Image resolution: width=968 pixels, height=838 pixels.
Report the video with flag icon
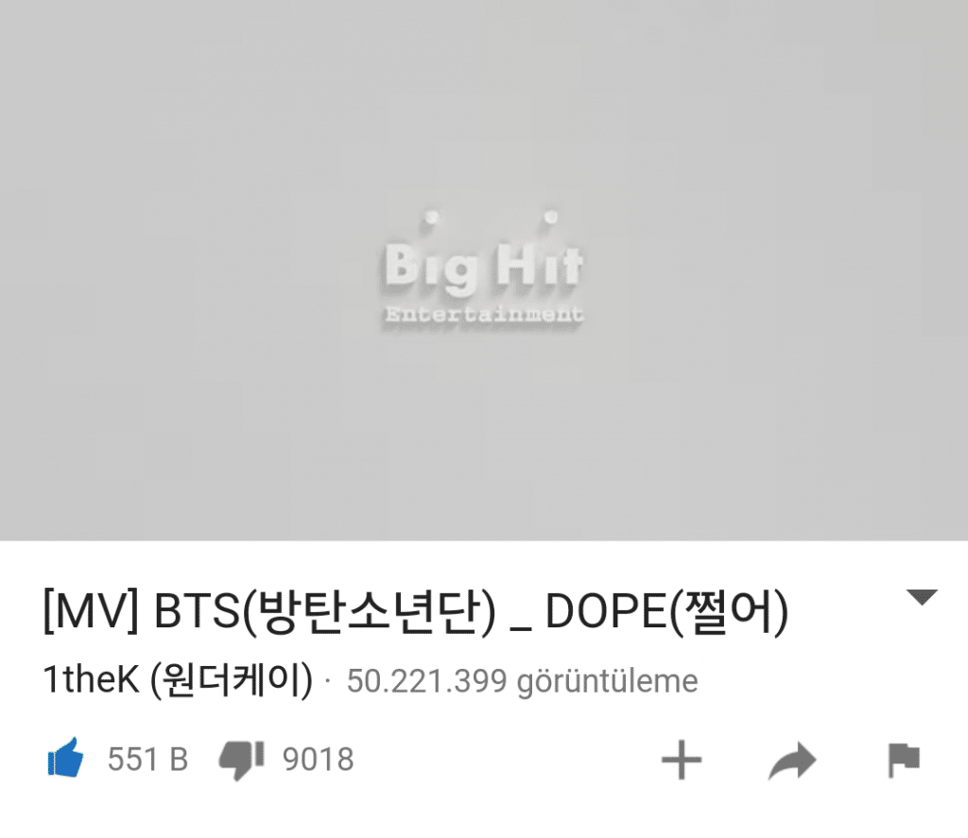coord(904,761)
